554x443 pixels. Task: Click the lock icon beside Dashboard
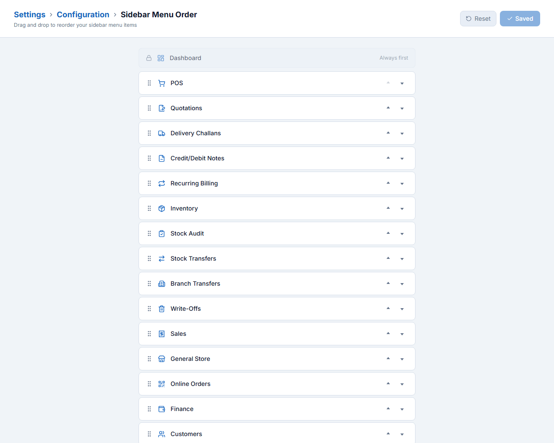pyautogui.click(x=149, y=58)
